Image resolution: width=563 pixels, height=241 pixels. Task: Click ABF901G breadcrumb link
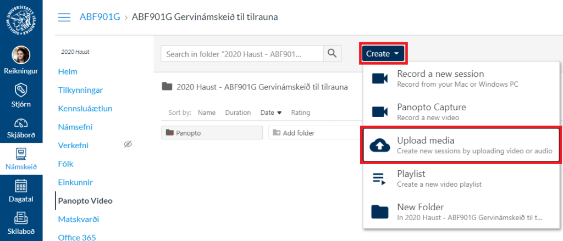point(100,17)
